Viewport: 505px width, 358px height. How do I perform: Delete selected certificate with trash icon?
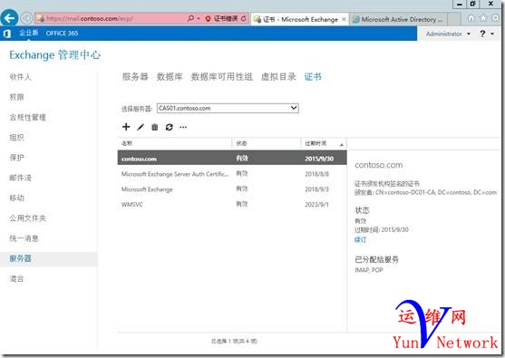click(155, 127)
